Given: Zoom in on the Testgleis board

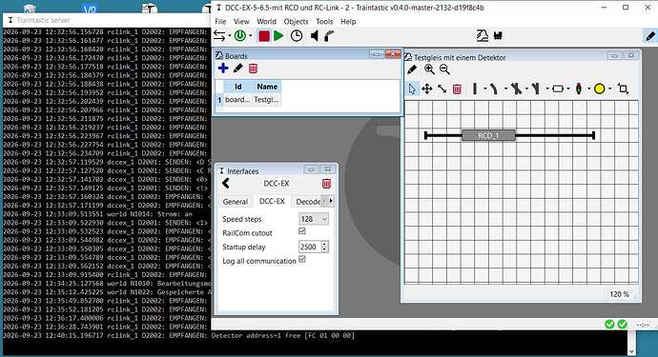Looking at the screenshot, I should [x=429, y=69].
